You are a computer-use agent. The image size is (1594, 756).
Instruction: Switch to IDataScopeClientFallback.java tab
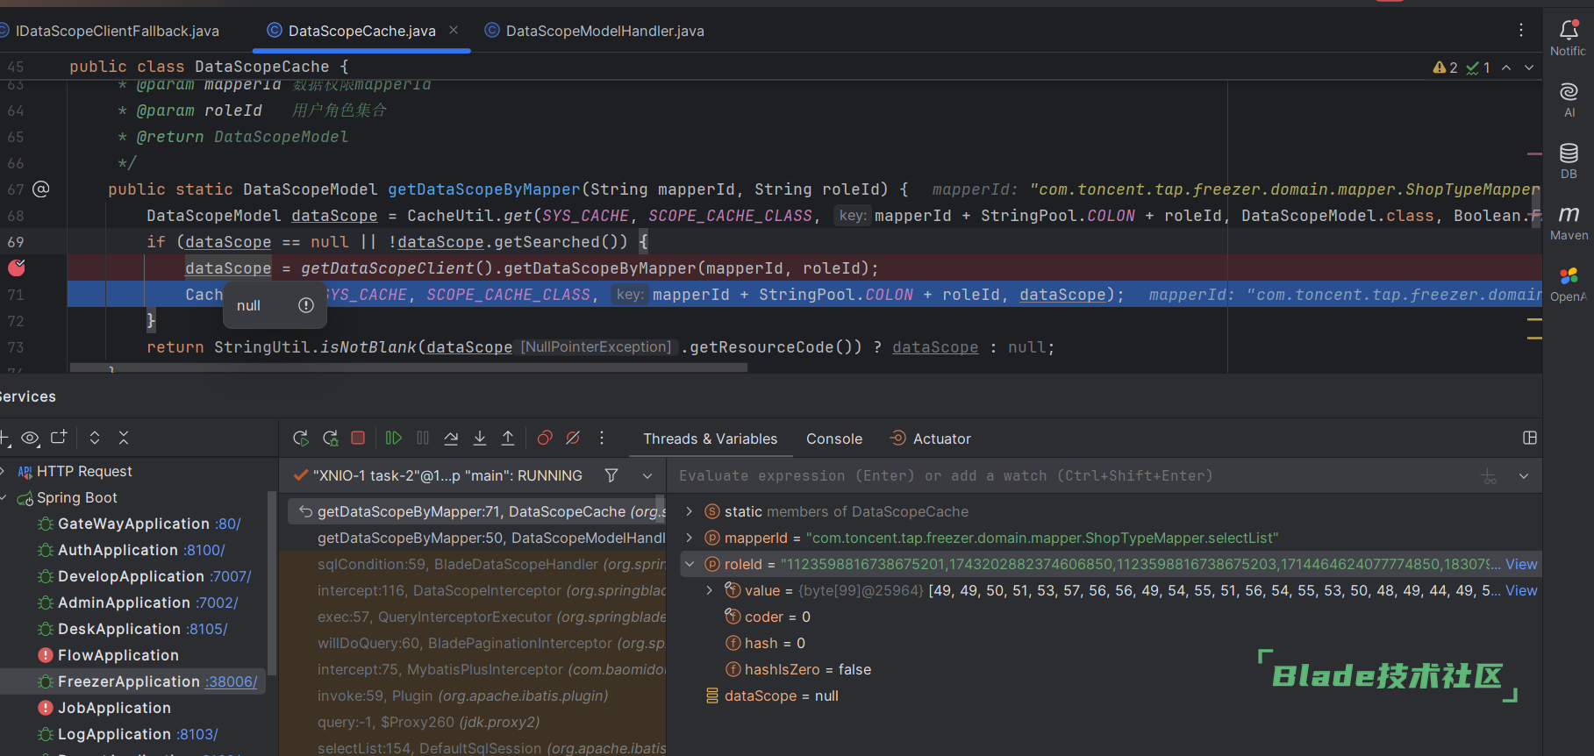pyautogui.click(x=110, y=31)
